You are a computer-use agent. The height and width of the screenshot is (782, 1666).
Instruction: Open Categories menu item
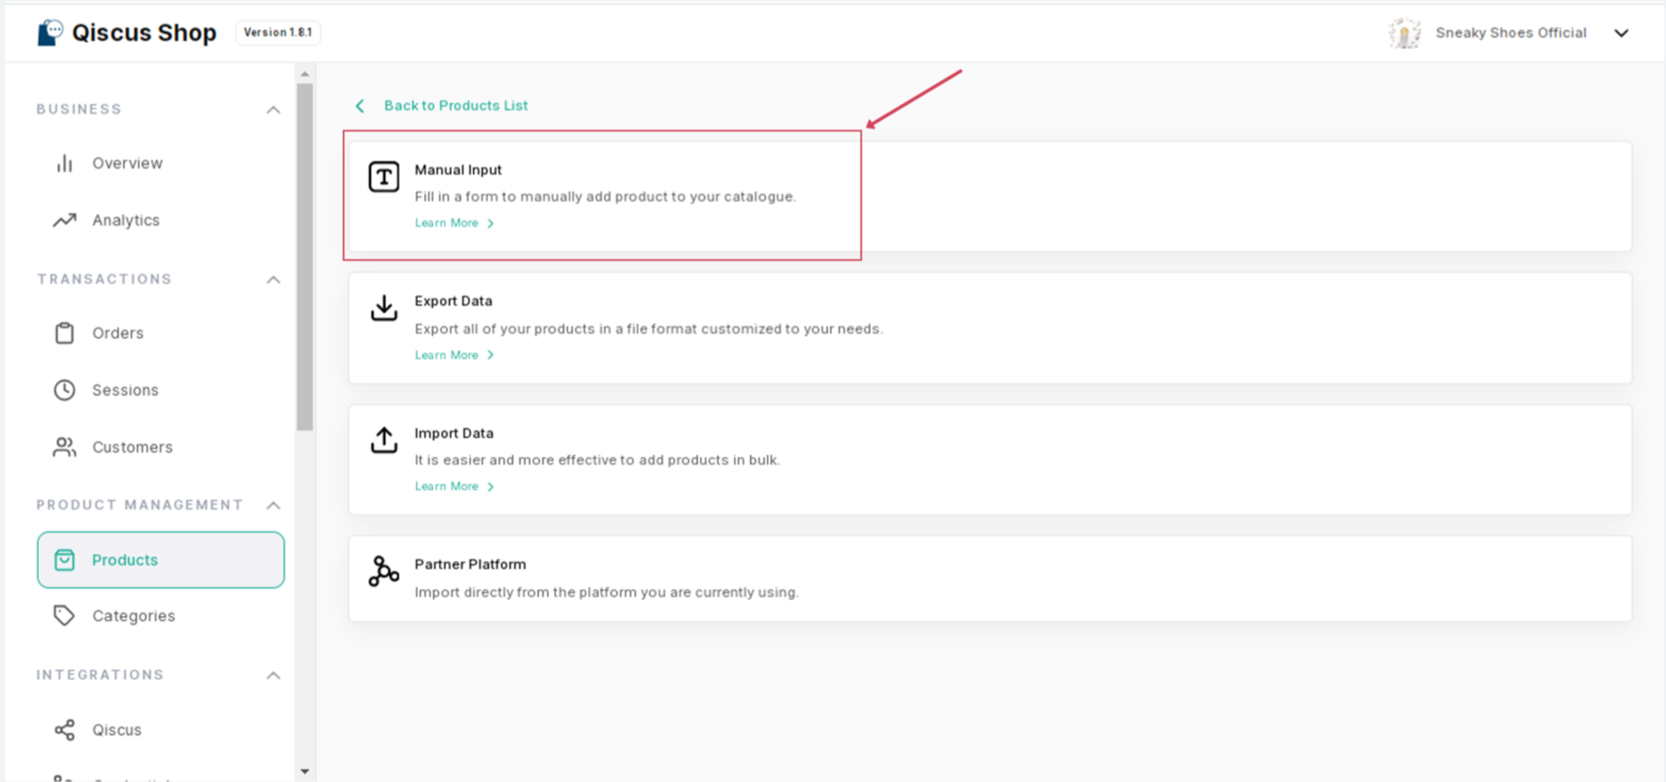[133, 616]
